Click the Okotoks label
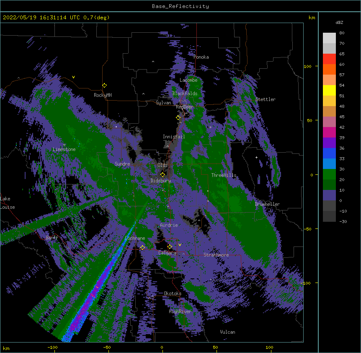The width and height of the screenshot is (361, 353). coord(173,293)
